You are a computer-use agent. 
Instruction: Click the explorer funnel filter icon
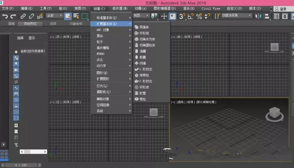click(x=16, y=145)
